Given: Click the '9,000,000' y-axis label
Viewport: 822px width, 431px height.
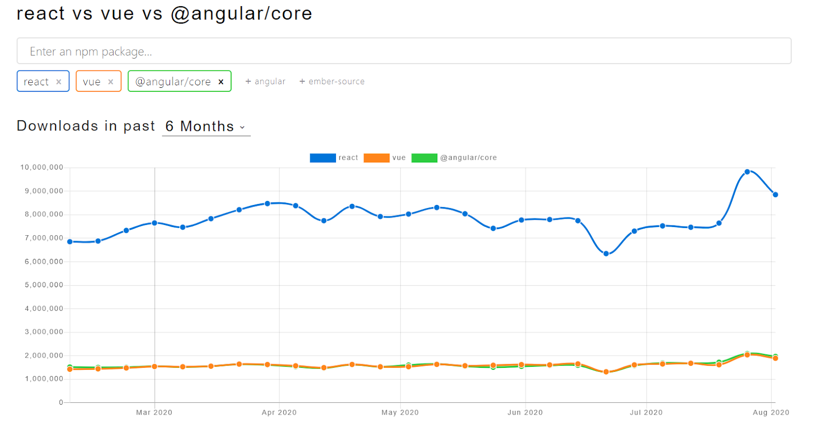Looking at the screenshot, I should pos(44,191).
